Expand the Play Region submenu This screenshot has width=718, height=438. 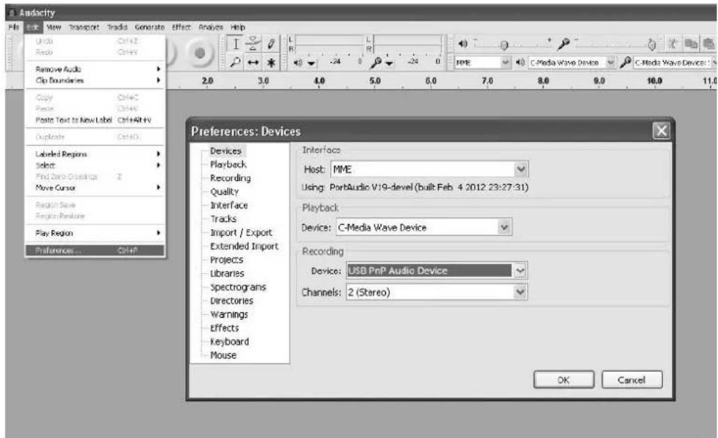(x=95, y=233)
